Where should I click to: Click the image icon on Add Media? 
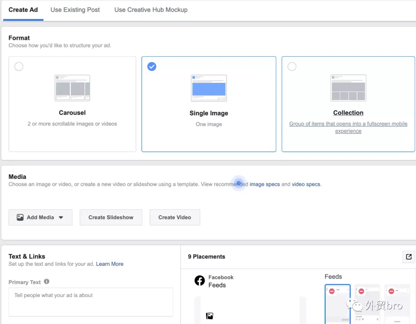point(20,217)
